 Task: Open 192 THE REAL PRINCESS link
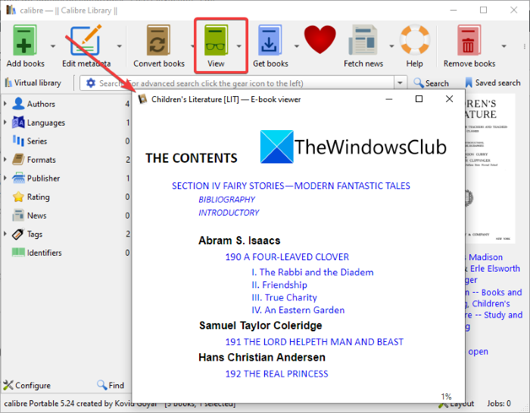point(277,374)
